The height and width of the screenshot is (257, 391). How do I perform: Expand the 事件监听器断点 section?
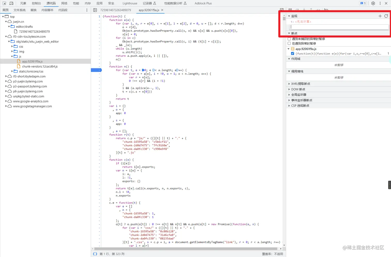point(289,100)
